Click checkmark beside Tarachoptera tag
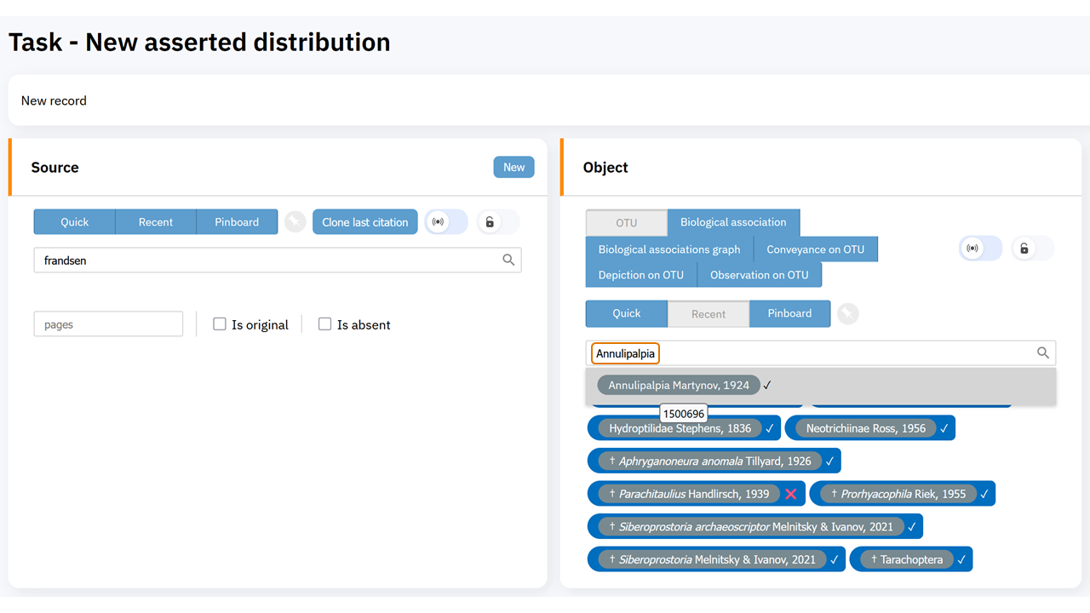 [961, 559]
